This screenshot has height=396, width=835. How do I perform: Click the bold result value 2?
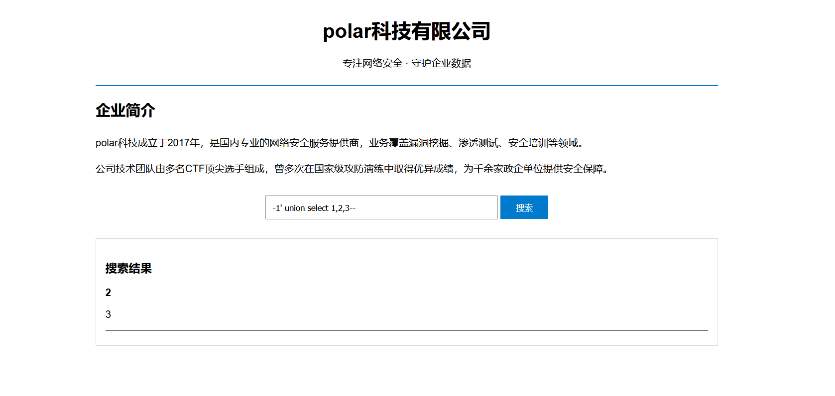pos(108,293)
